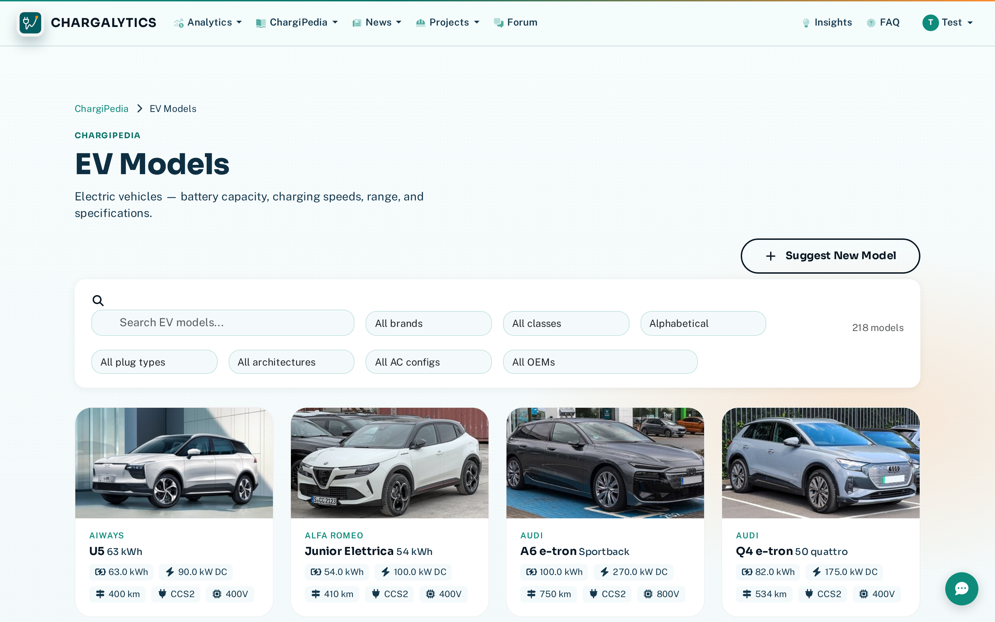Viewport: 995px width, 622px height.
Task: Open the Insights page
Action: coord(827,22)
